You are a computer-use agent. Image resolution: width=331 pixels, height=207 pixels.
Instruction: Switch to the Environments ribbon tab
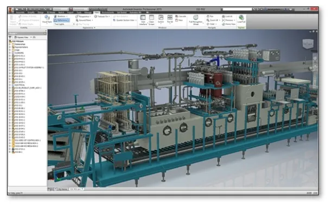108,12
